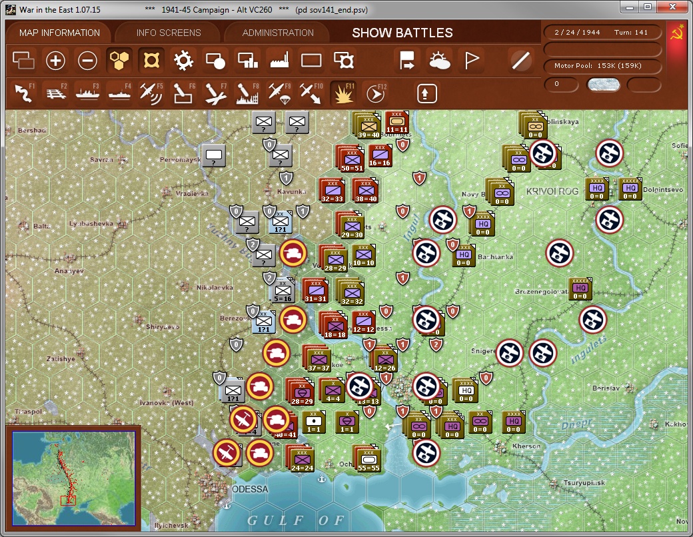Select the red armor unit labeled 11=11

tap(397, 123)
